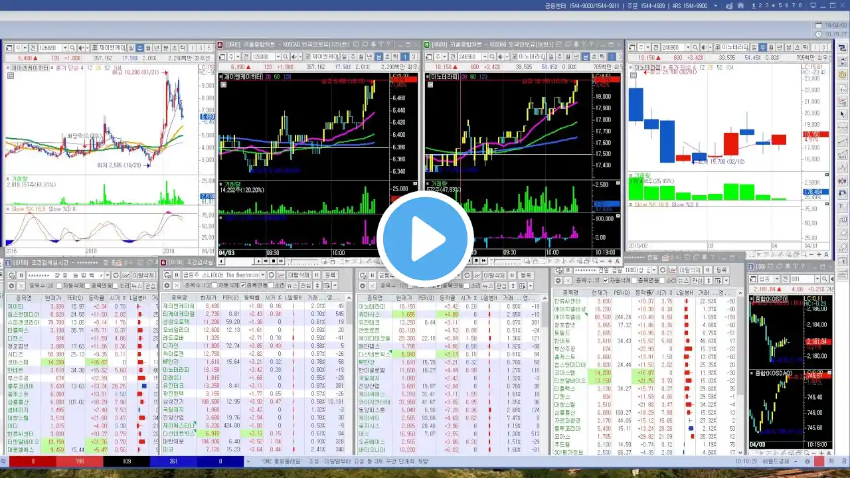Viewport: 850px width, 478px height.
Task: Click 이탈삭제 button in the 전일 급등 panel
Action: [x=690, y=270]
